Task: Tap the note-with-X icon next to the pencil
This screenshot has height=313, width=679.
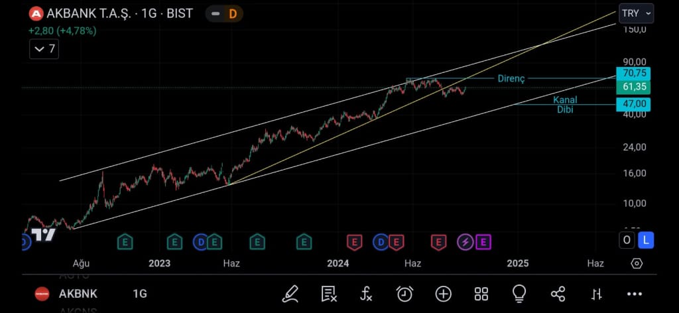Action: click(x=329, y=294)
